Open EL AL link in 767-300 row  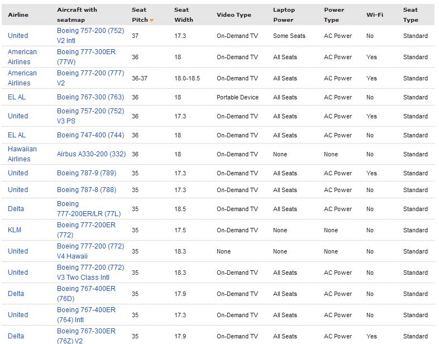(x=17, y=97)
